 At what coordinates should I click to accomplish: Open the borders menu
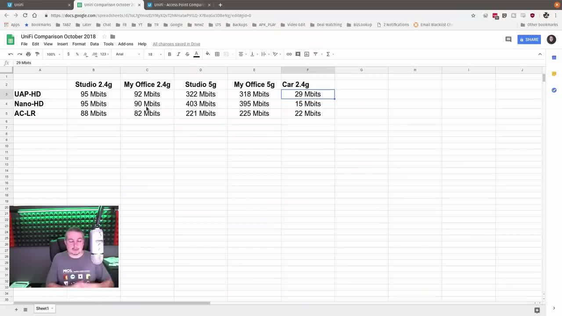click(217, 54)
